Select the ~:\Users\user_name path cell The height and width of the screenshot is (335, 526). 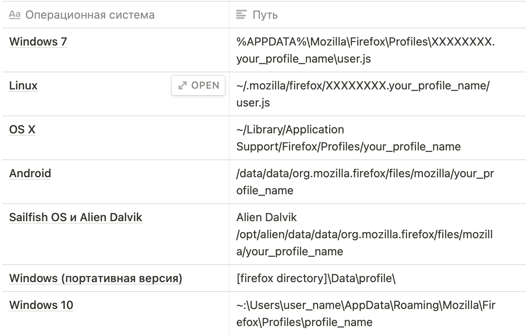point(365,313)
